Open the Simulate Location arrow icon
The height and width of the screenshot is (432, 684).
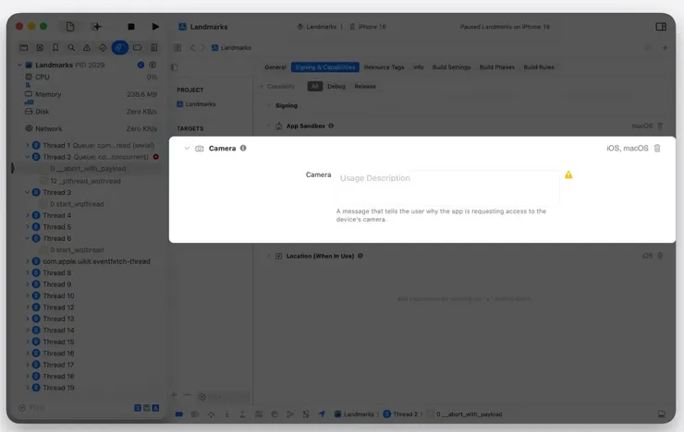tap(322, 414)
